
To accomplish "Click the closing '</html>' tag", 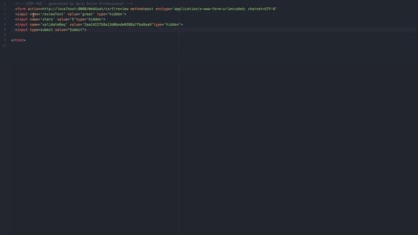I will point(18,40).
